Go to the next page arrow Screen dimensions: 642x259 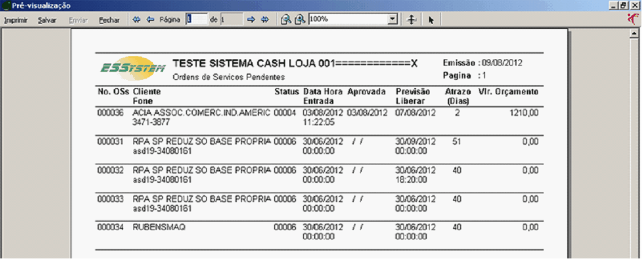tap(251, 20)
